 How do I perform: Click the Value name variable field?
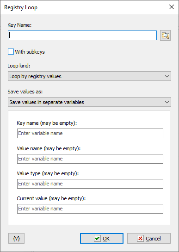click(x=90, y=159)
